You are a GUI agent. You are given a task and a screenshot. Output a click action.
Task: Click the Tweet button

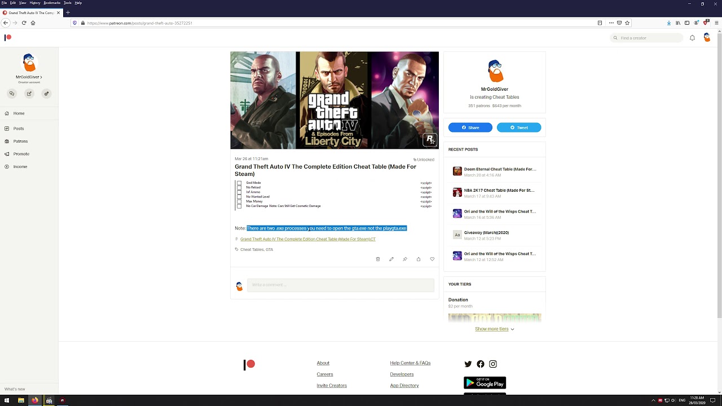[519, 127]
